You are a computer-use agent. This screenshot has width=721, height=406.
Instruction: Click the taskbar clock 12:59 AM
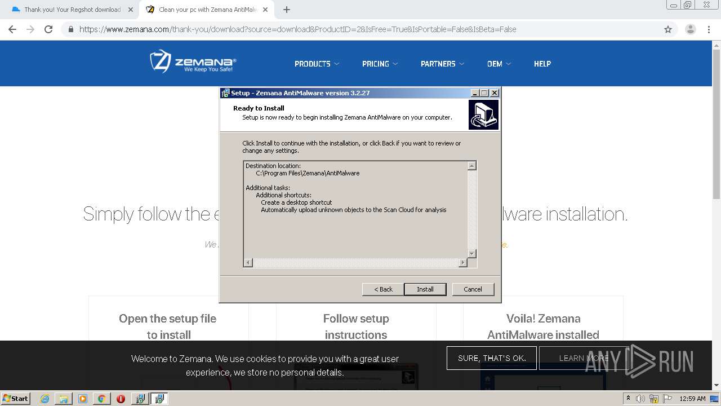692,399
